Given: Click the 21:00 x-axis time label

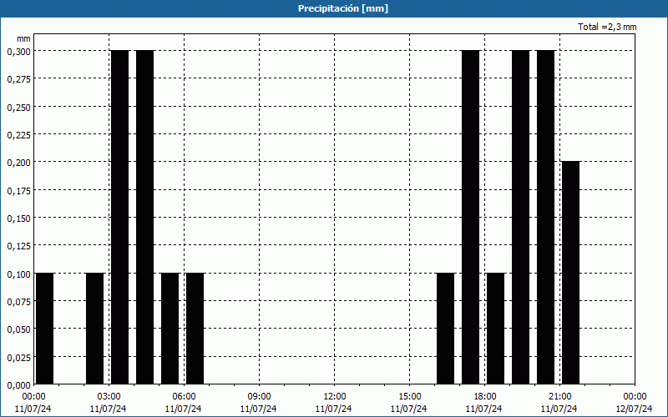Looking at the screenshot, I should coord(559,397).
